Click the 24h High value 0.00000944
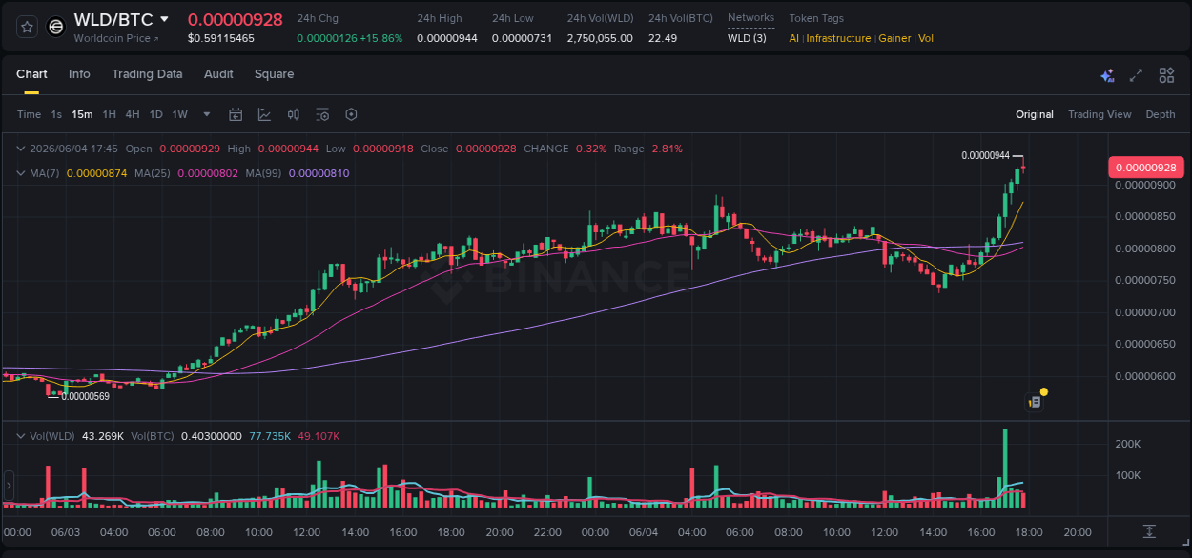This screenshot has width=1192, height=558. (x=446, y=38)
